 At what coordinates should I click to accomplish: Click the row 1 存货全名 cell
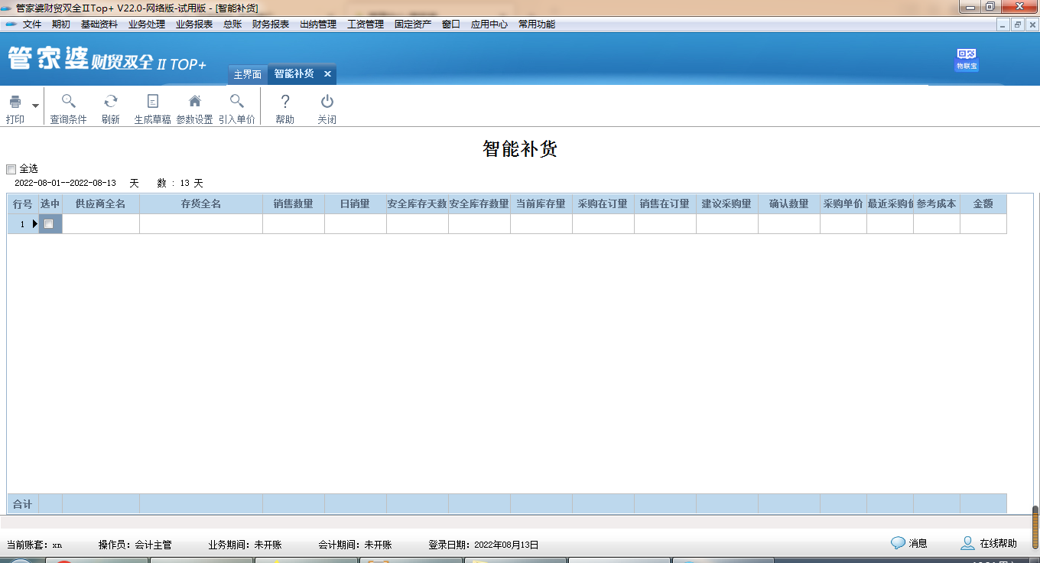[x=200, y=224]
